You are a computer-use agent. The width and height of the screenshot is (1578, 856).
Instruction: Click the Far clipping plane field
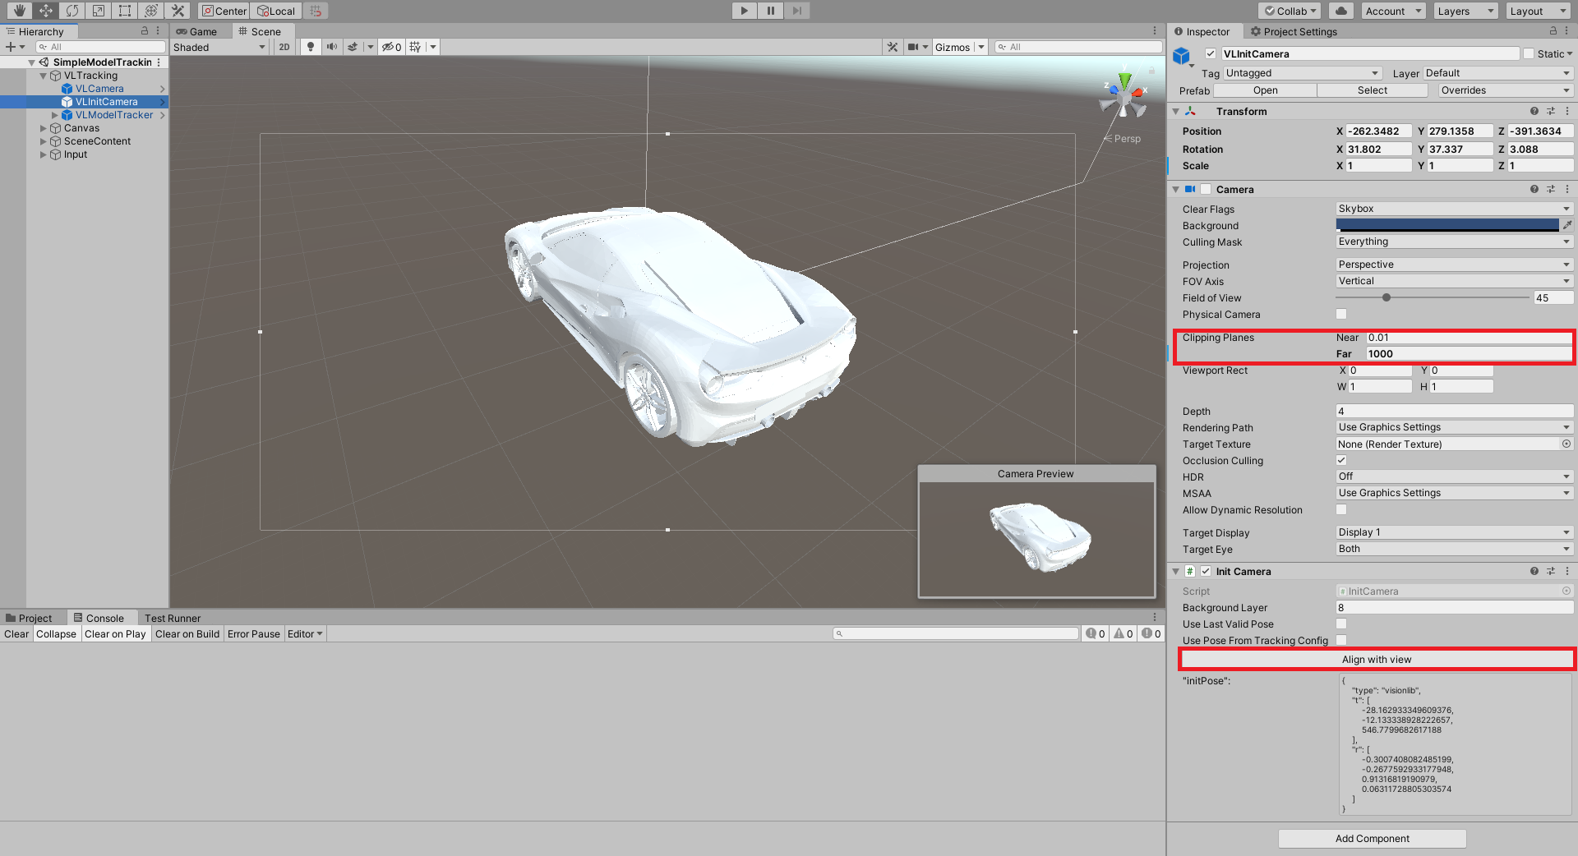click(x=1467, y=354)
